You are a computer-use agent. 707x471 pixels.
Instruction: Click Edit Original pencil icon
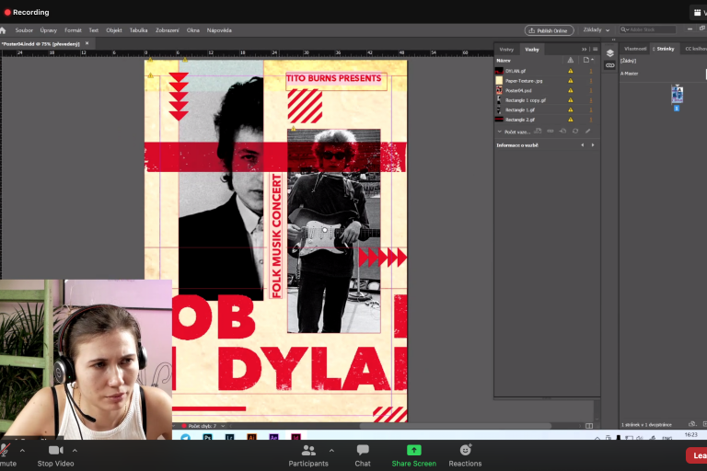587,131
